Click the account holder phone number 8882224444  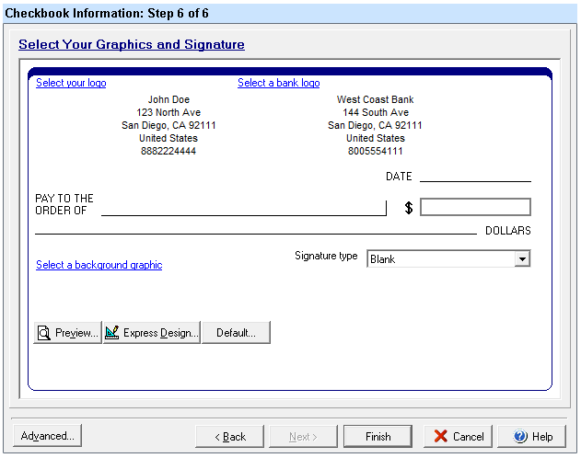coord(168,151)
